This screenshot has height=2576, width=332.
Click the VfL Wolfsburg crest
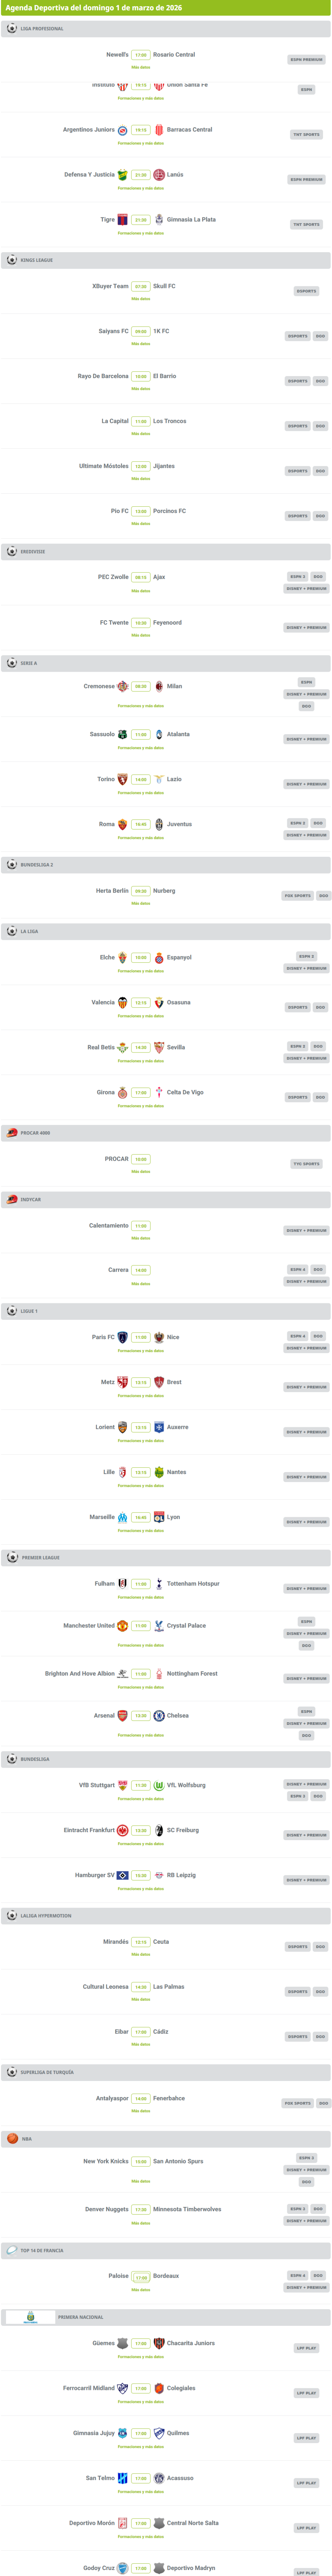click(x=159, y=1785)
